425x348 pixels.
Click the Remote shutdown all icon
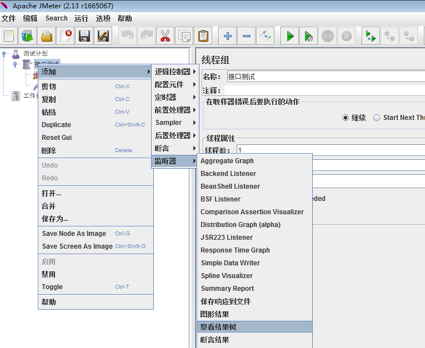tap(408, 36)
